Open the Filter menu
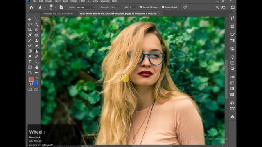Viewport: 262px width, 147px height. click(82, 1)
